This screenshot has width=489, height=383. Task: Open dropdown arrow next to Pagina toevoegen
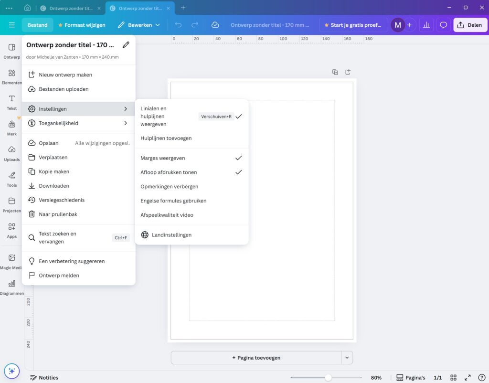coord(347,358)
